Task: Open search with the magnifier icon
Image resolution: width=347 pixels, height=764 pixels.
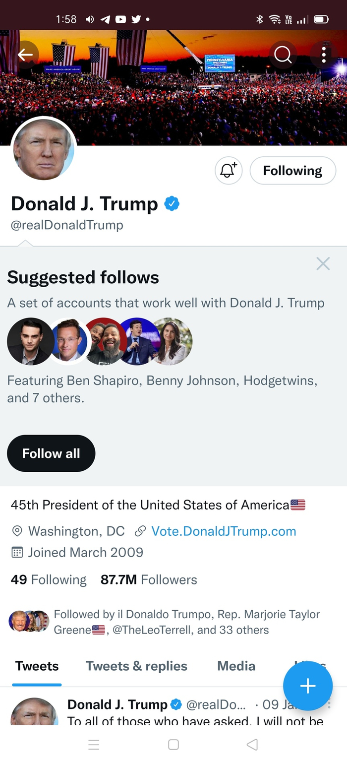Action: pos(283,55)
